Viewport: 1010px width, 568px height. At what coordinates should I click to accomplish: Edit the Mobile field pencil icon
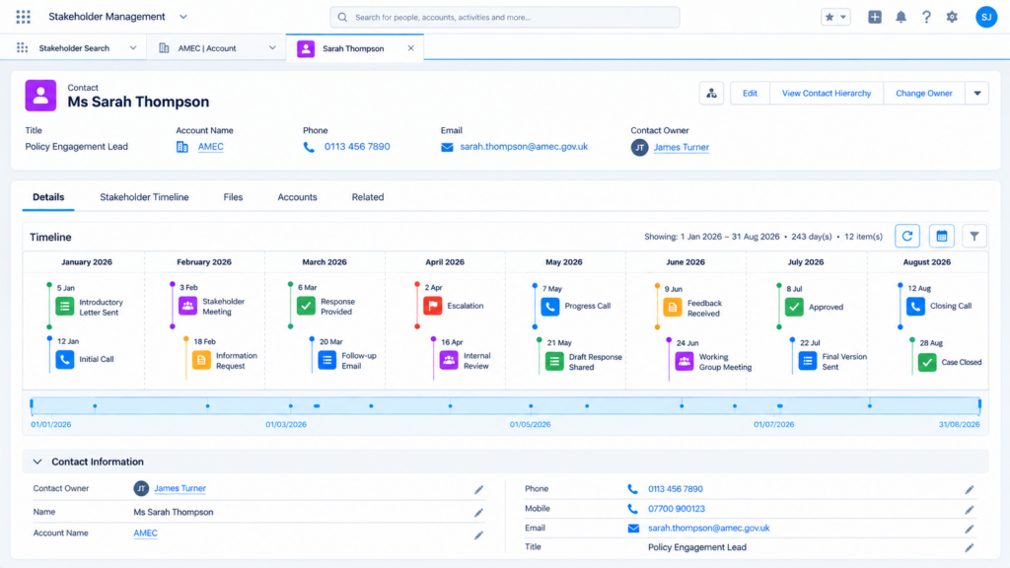tap(970, 510)
